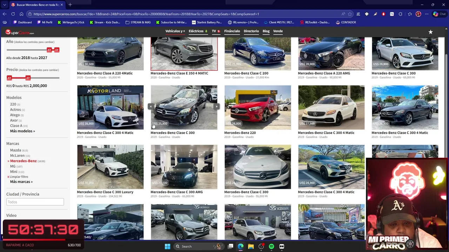Grab the price slider right handle

(x=28, y=78)
